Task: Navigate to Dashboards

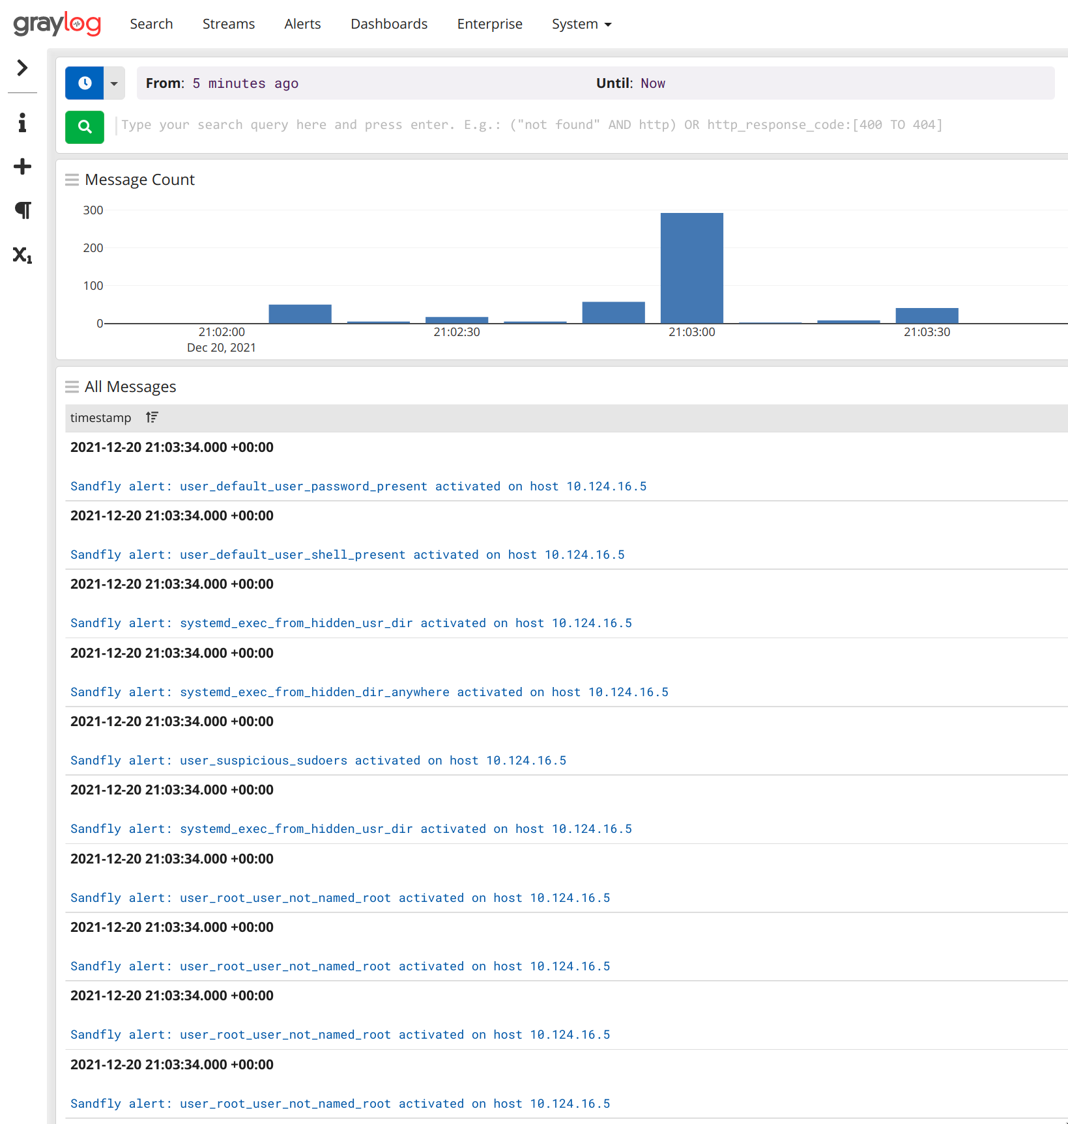Action: tap(389, 24)
